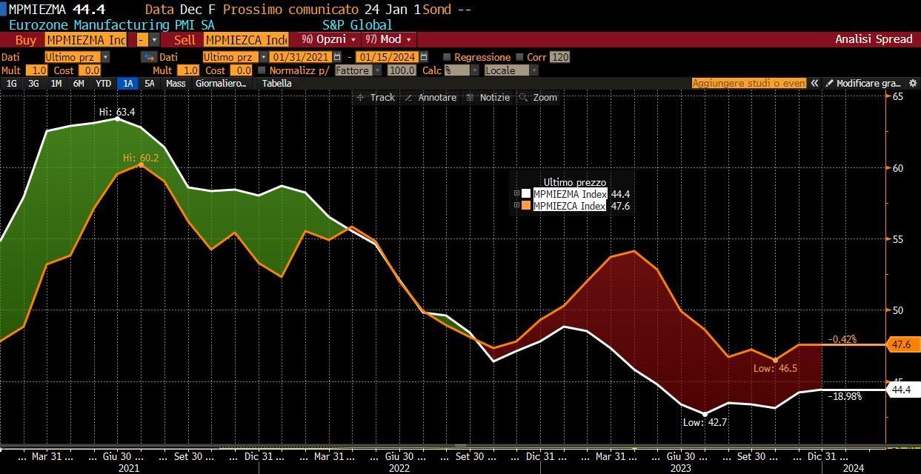Open calendar picker for start date 01/31/2021
921x474 pixels.
click(x=338, y=57)
